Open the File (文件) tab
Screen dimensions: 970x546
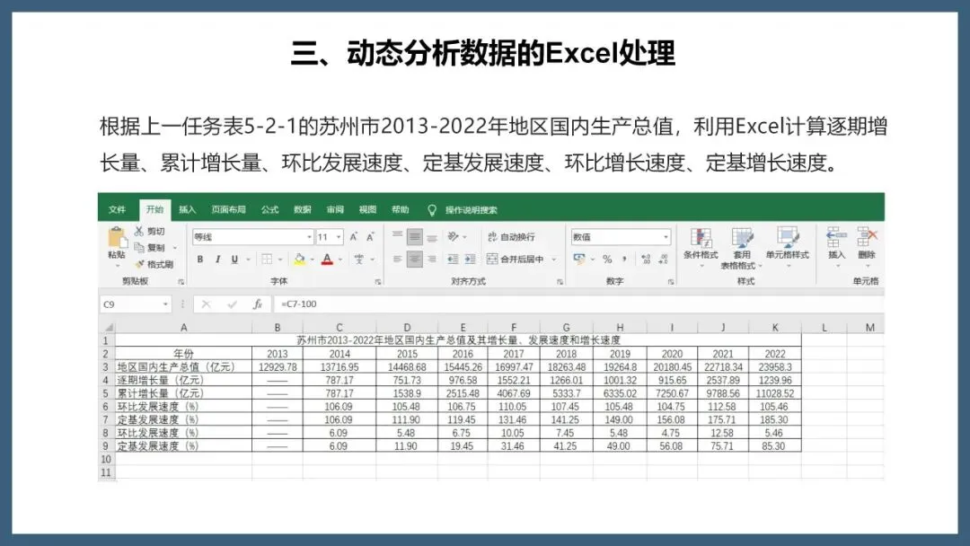point(117,209)
